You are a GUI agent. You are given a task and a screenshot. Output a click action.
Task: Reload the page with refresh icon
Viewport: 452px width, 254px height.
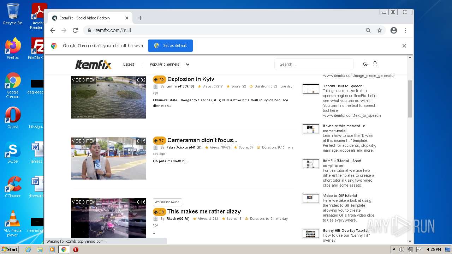75,30
